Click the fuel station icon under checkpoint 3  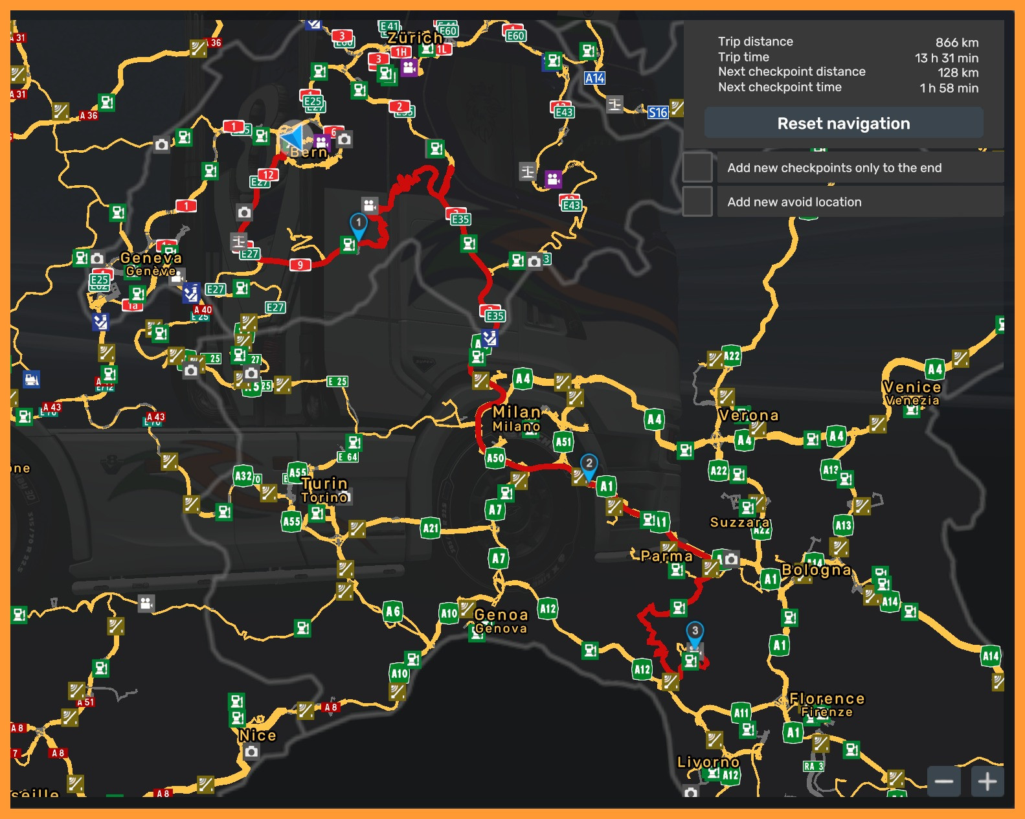click(x=691, y=661)
